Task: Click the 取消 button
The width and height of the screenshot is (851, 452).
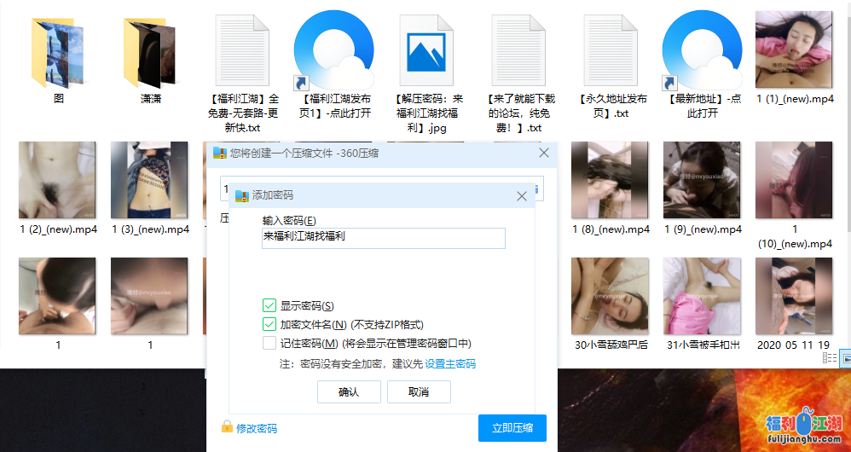Action: (419, 391)
